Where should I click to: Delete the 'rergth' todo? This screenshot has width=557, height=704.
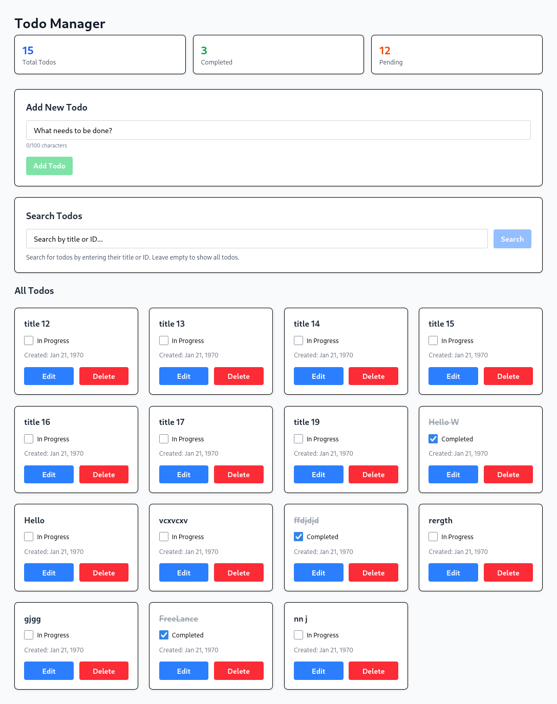coord(508,572)
